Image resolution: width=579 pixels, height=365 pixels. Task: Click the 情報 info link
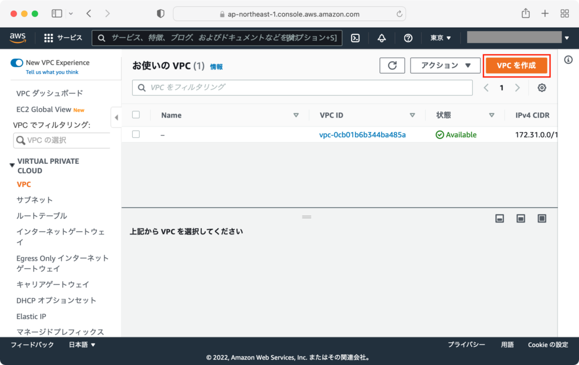(217, 67)
